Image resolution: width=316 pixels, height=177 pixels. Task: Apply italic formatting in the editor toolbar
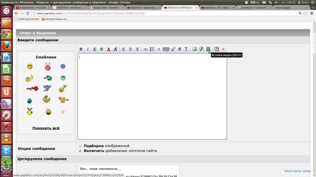click(88, 49)
